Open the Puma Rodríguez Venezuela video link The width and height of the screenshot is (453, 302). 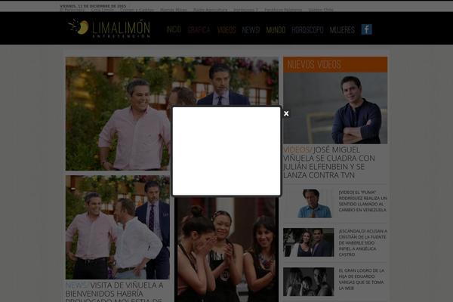pos(363,201)
